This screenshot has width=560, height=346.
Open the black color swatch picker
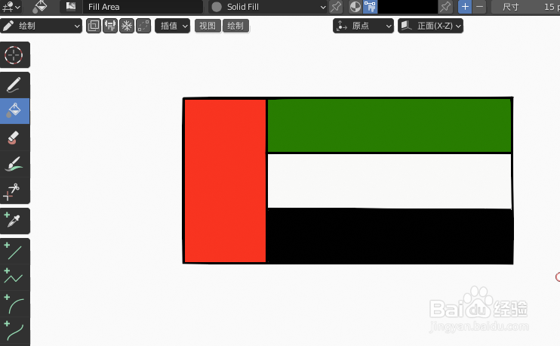[408, 7]
